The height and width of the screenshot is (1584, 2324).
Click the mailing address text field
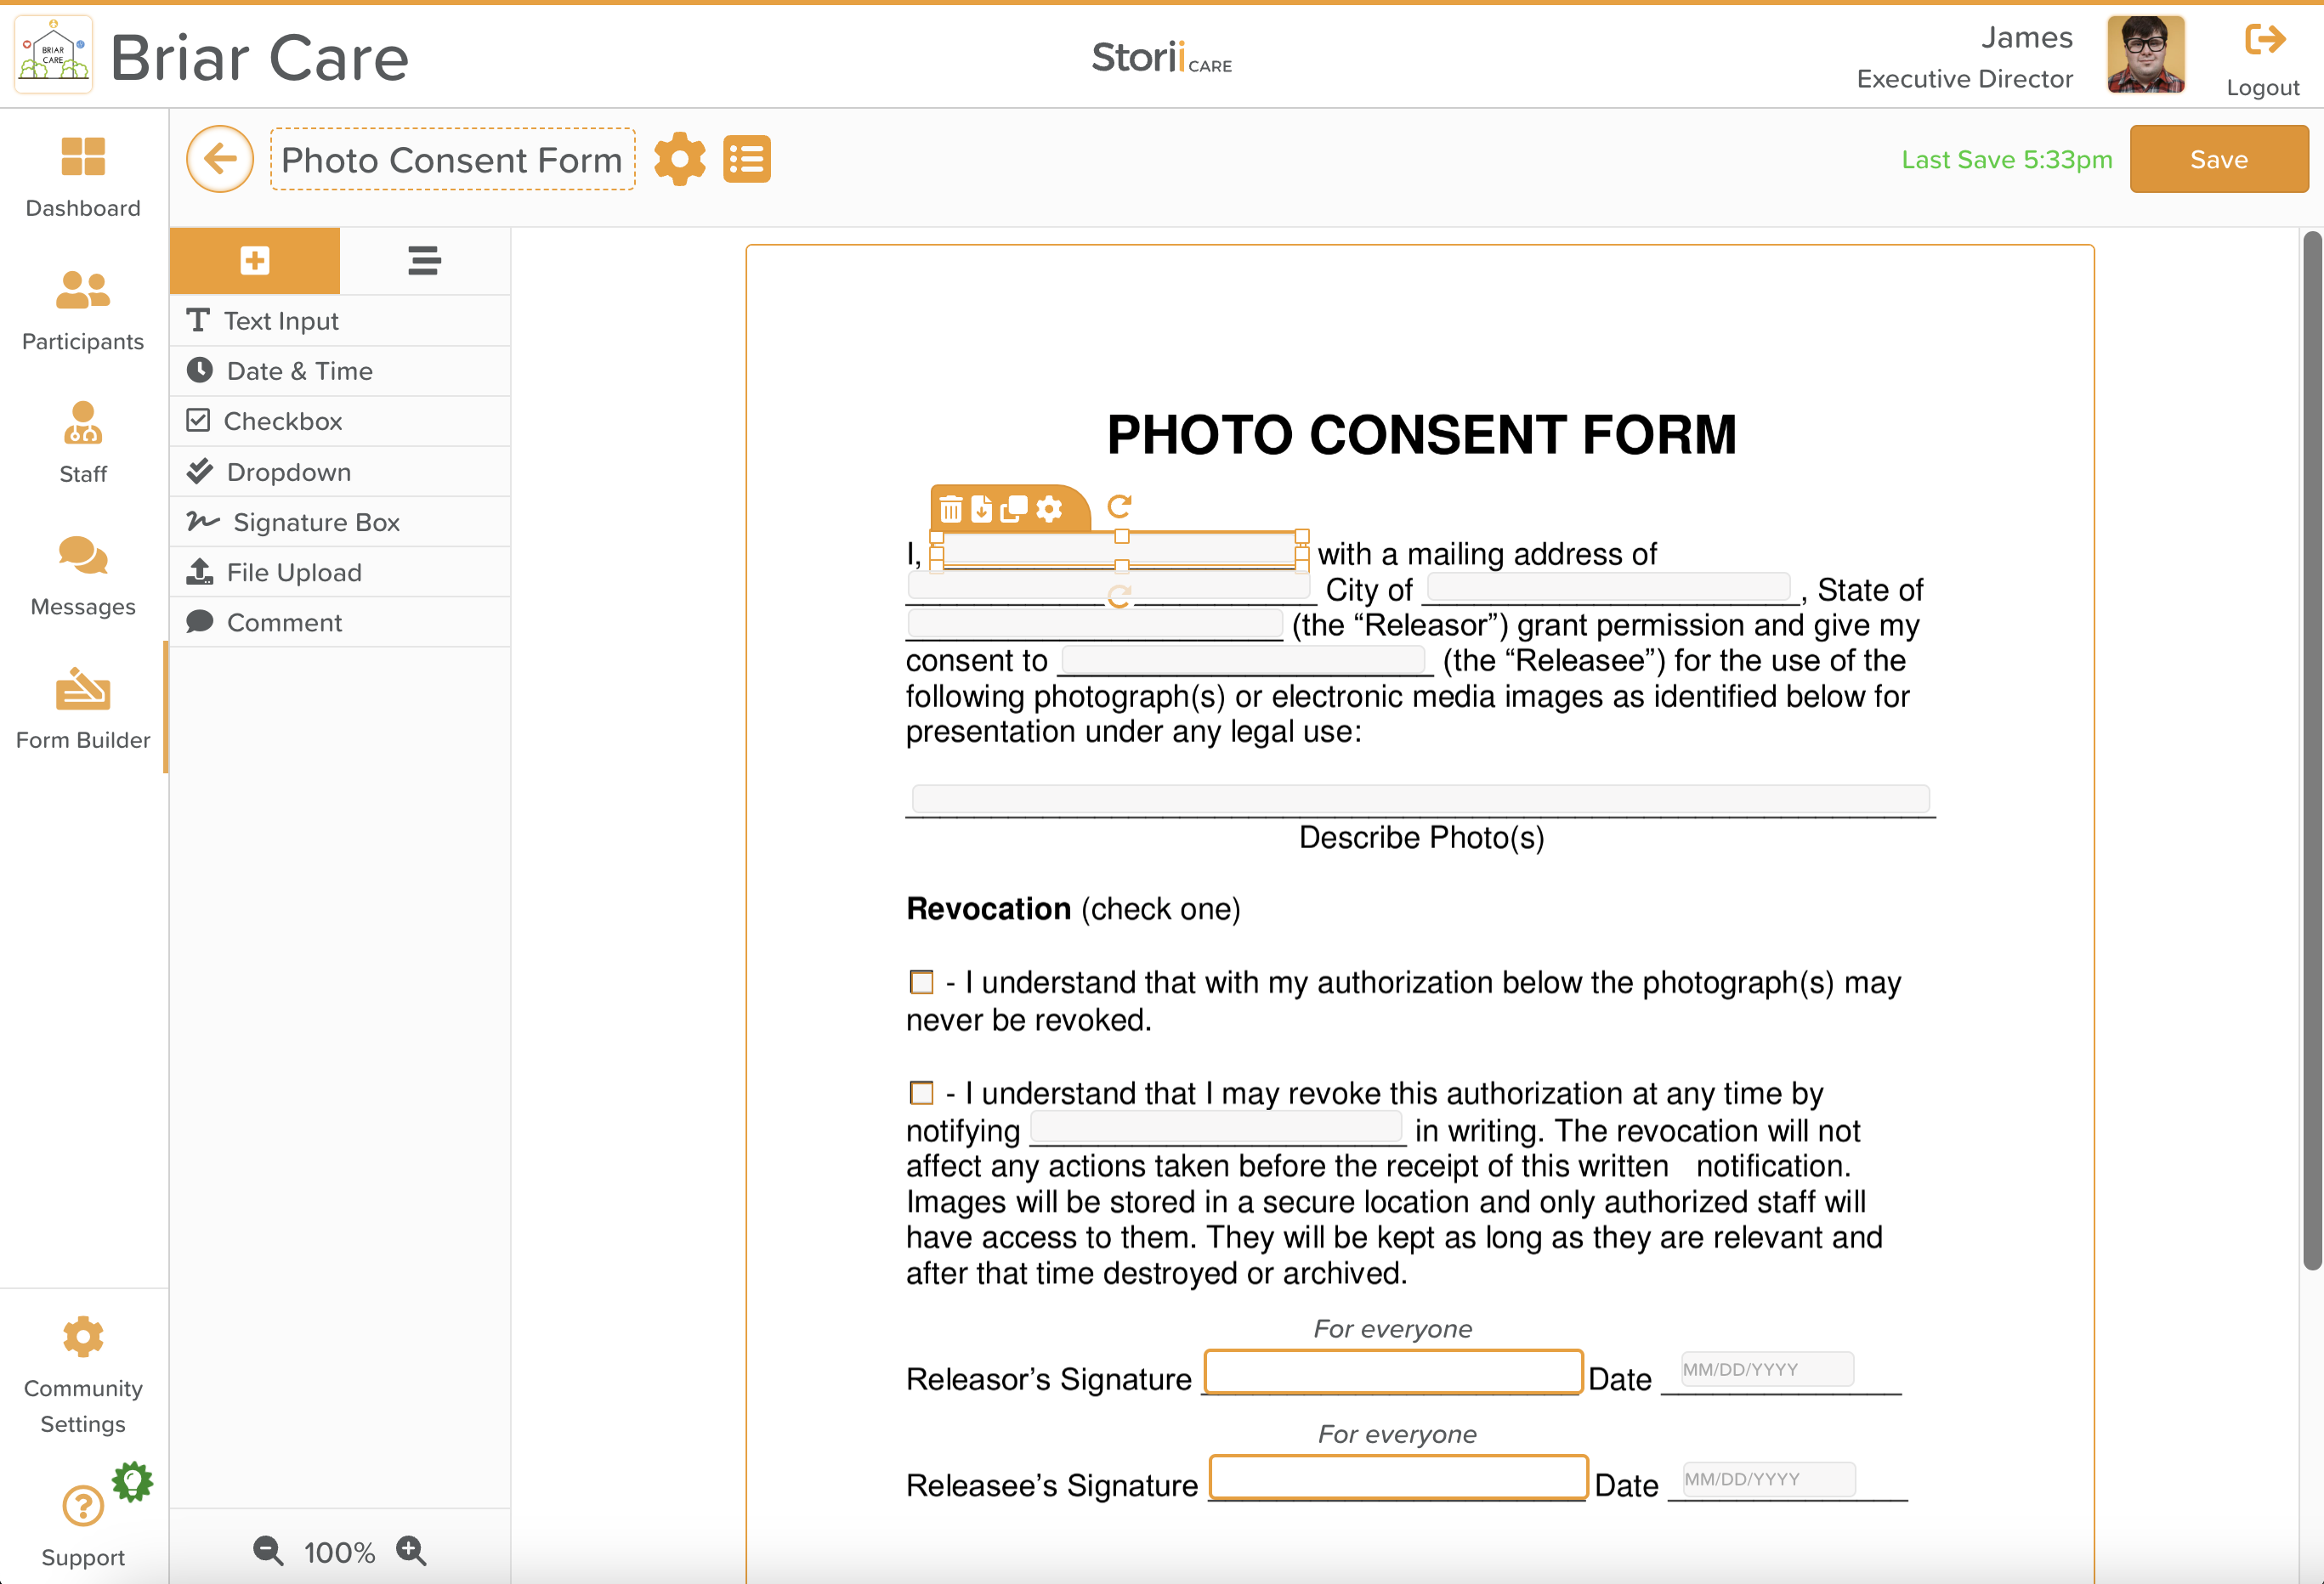1108,585
